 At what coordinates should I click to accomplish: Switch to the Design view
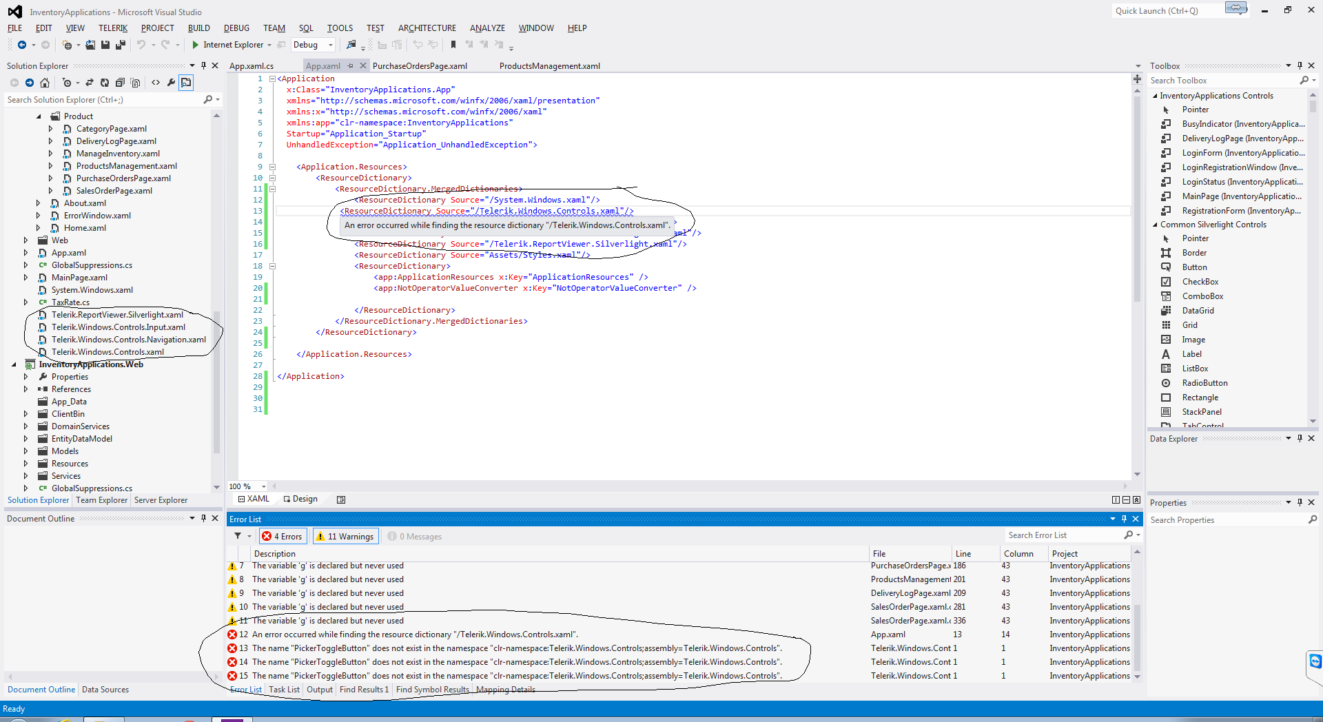300,499
